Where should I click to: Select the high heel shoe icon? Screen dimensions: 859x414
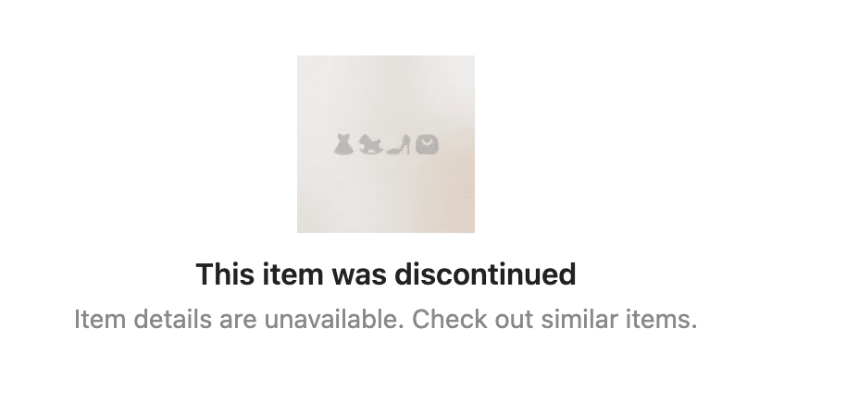[398, 145]
